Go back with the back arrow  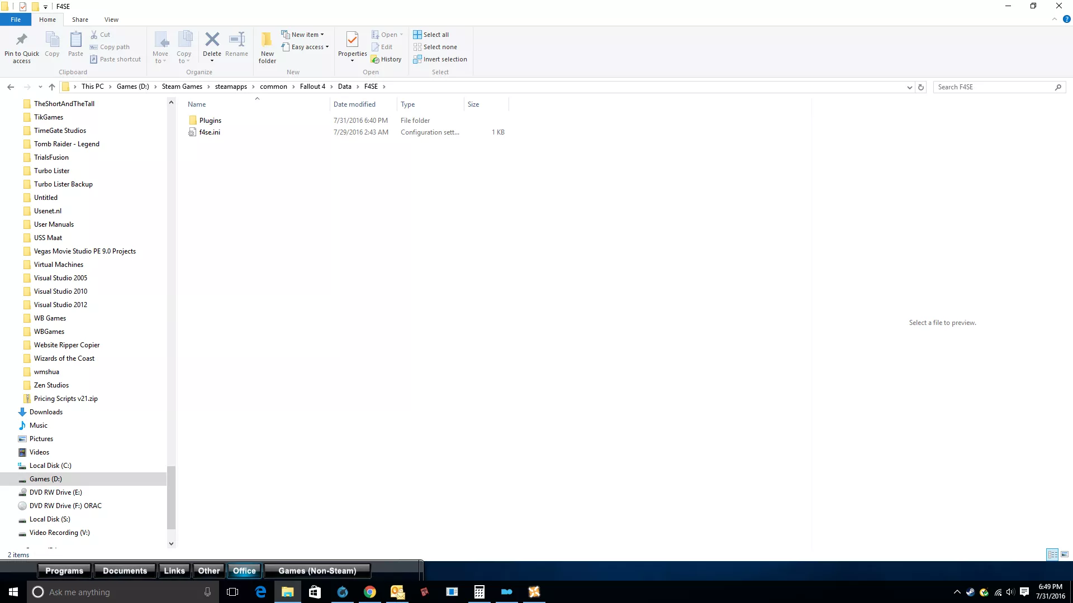tap(11, 87)
